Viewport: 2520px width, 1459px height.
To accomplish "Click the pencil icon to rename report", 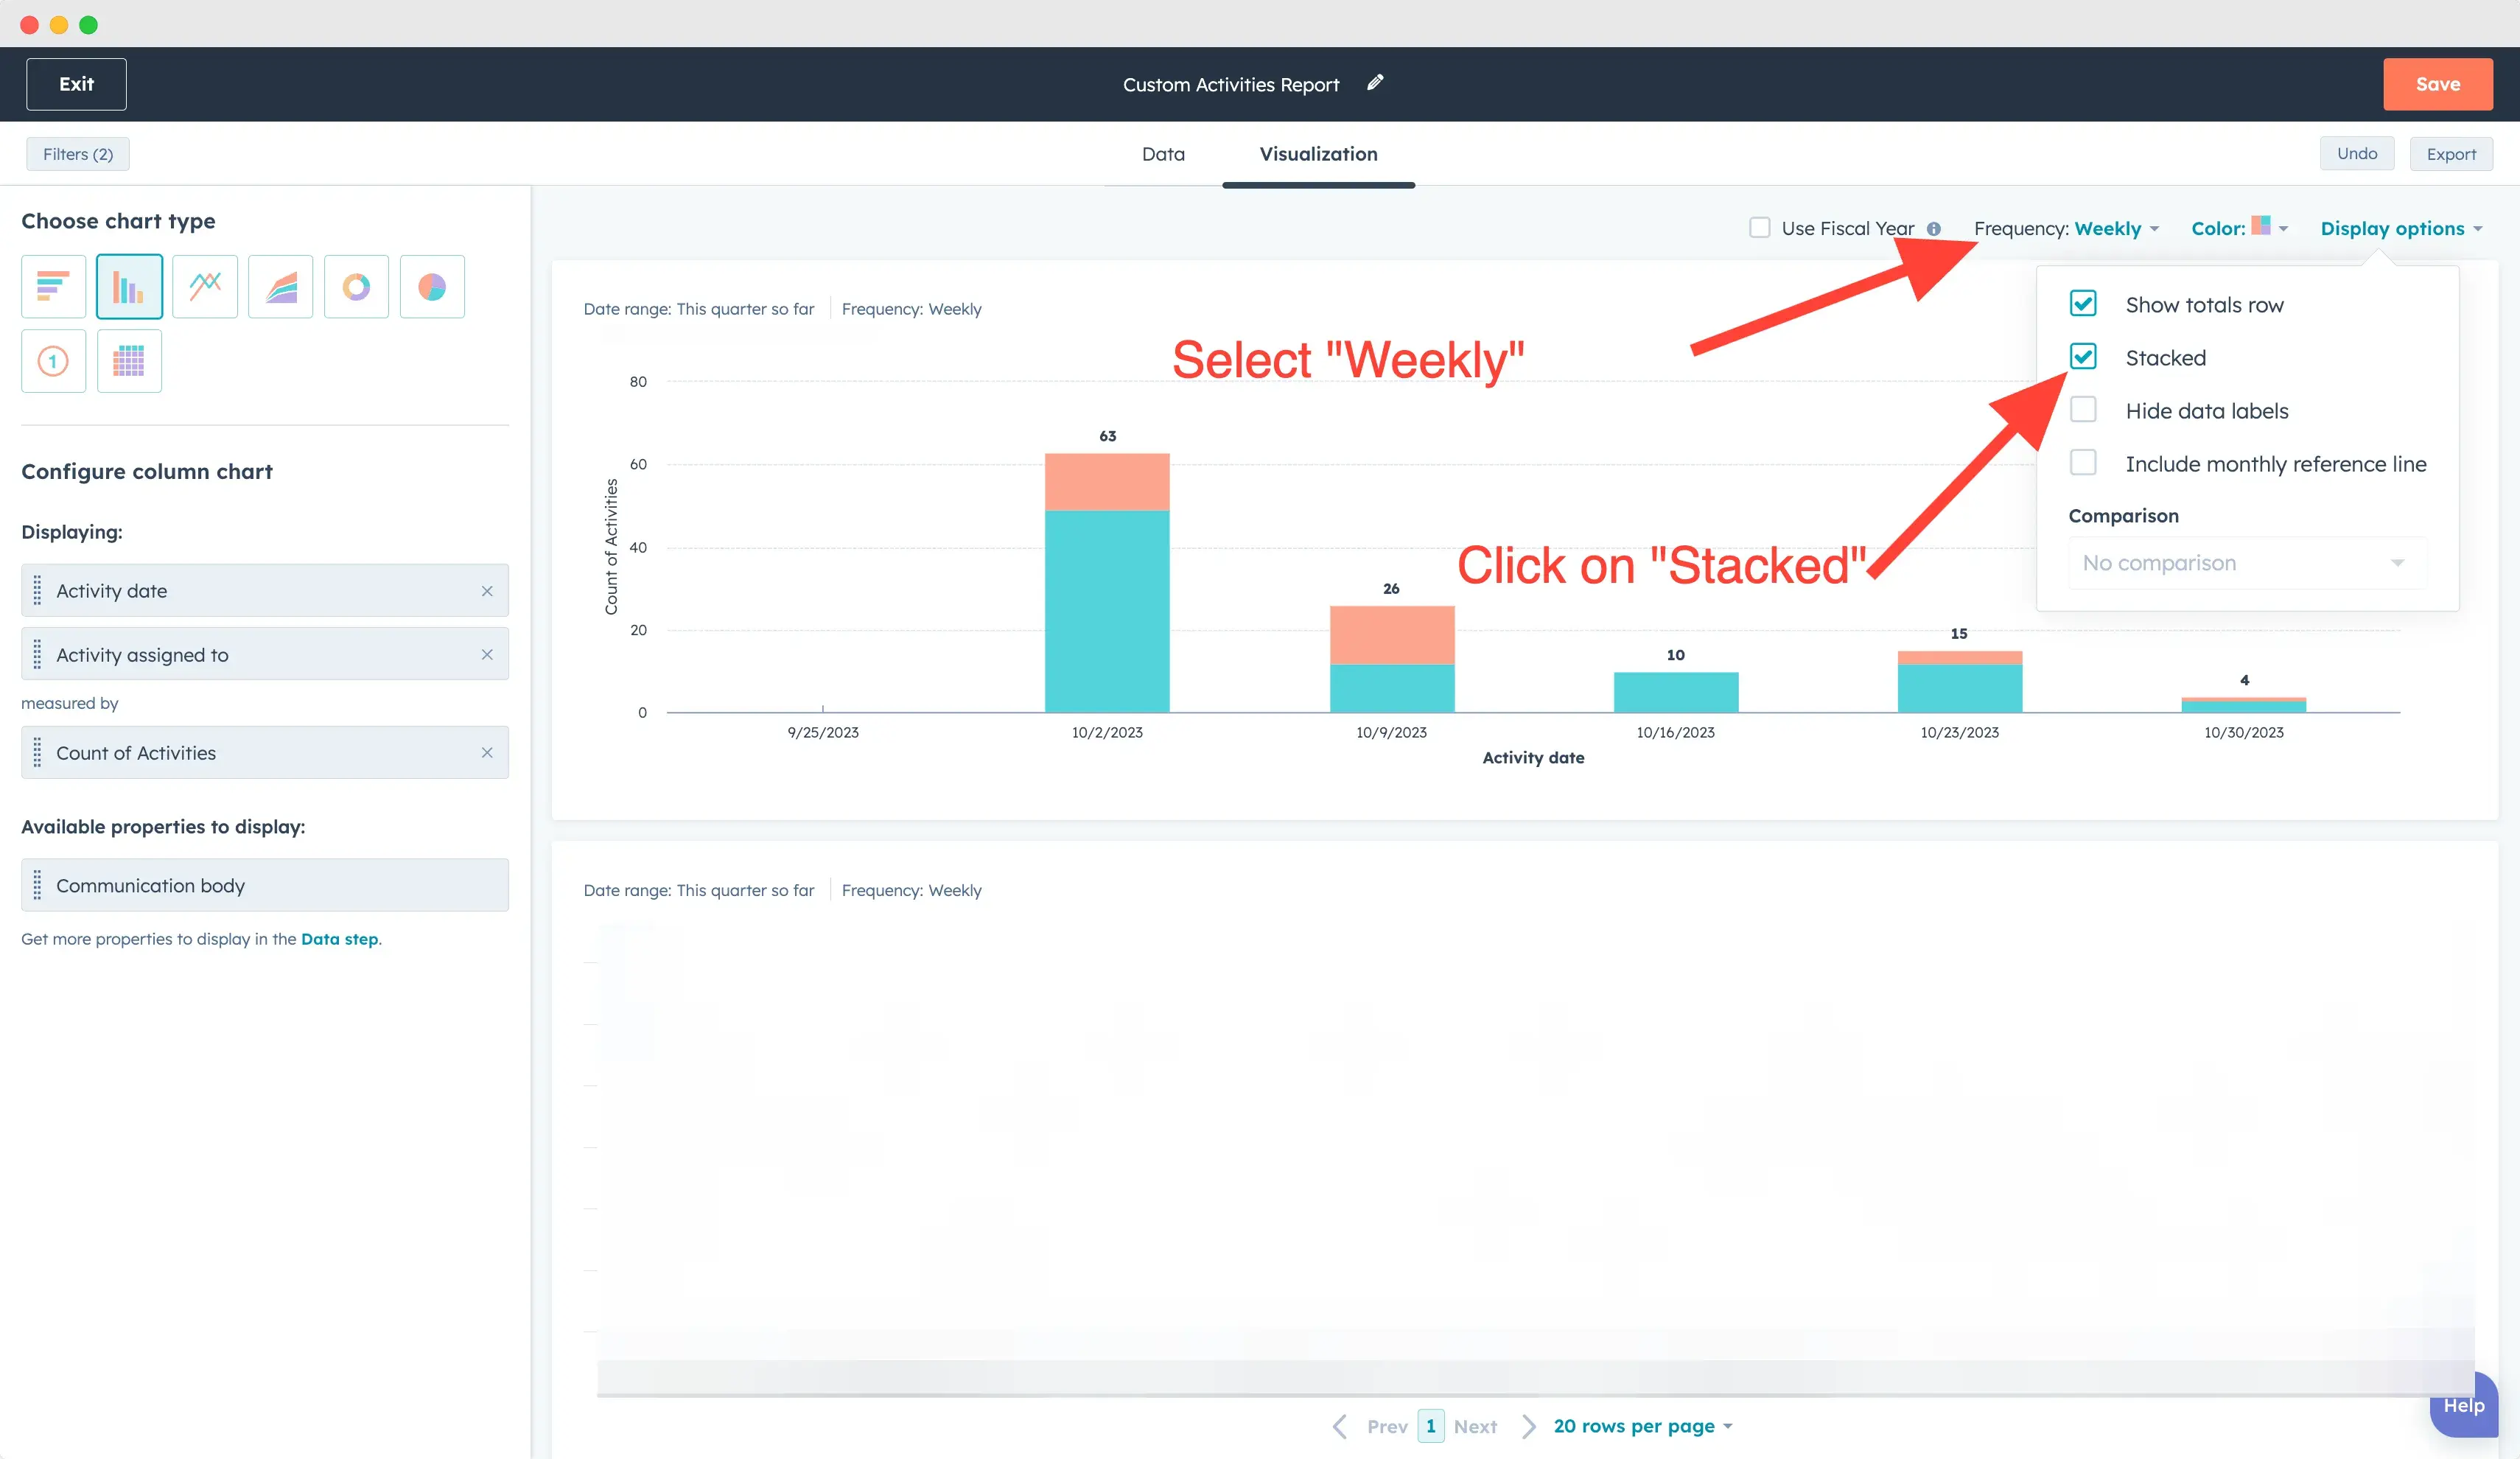I will pos(1375,83).
